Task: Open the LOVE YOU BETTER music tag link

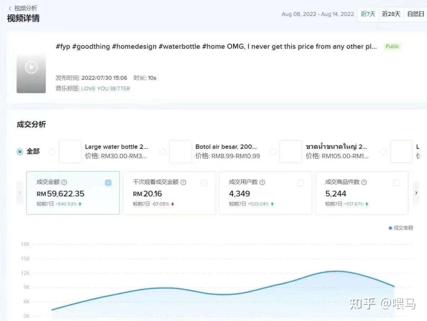Action: (x=105, y=88)
